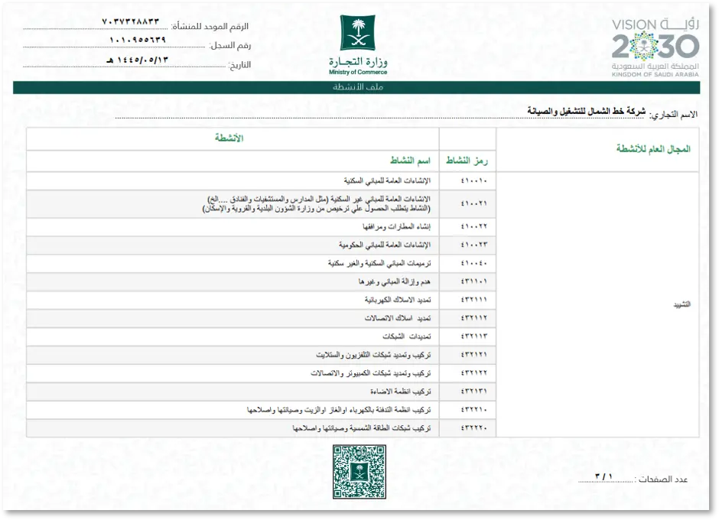Click the رمز النشاط column header

pos(467,161)
